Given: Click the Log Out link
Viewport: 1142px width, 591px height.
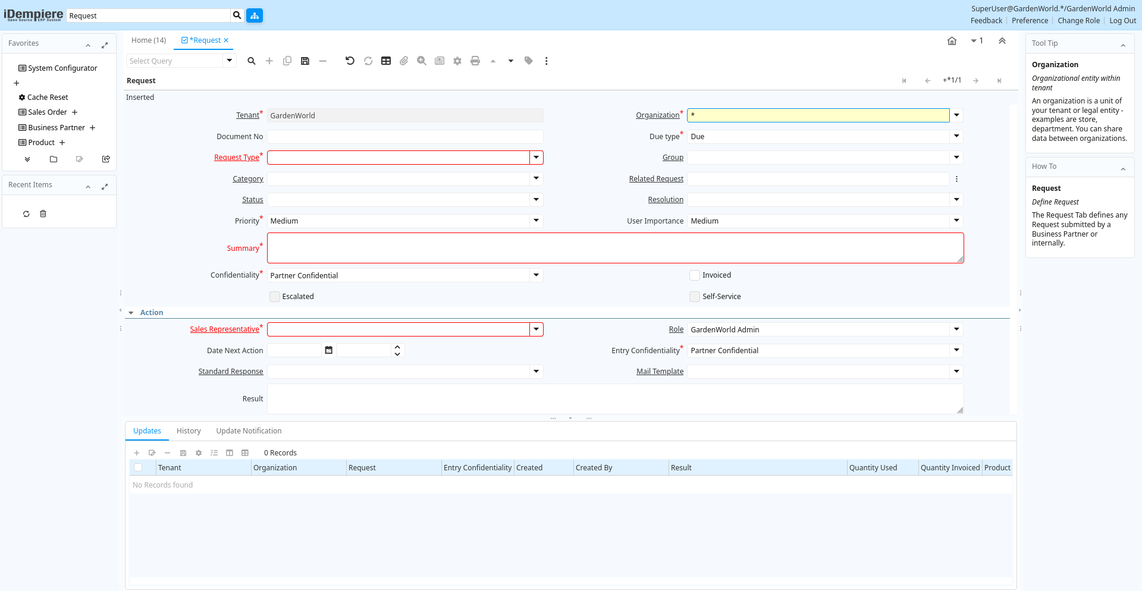Looking at the screenshot, I should coord(1122,21).
